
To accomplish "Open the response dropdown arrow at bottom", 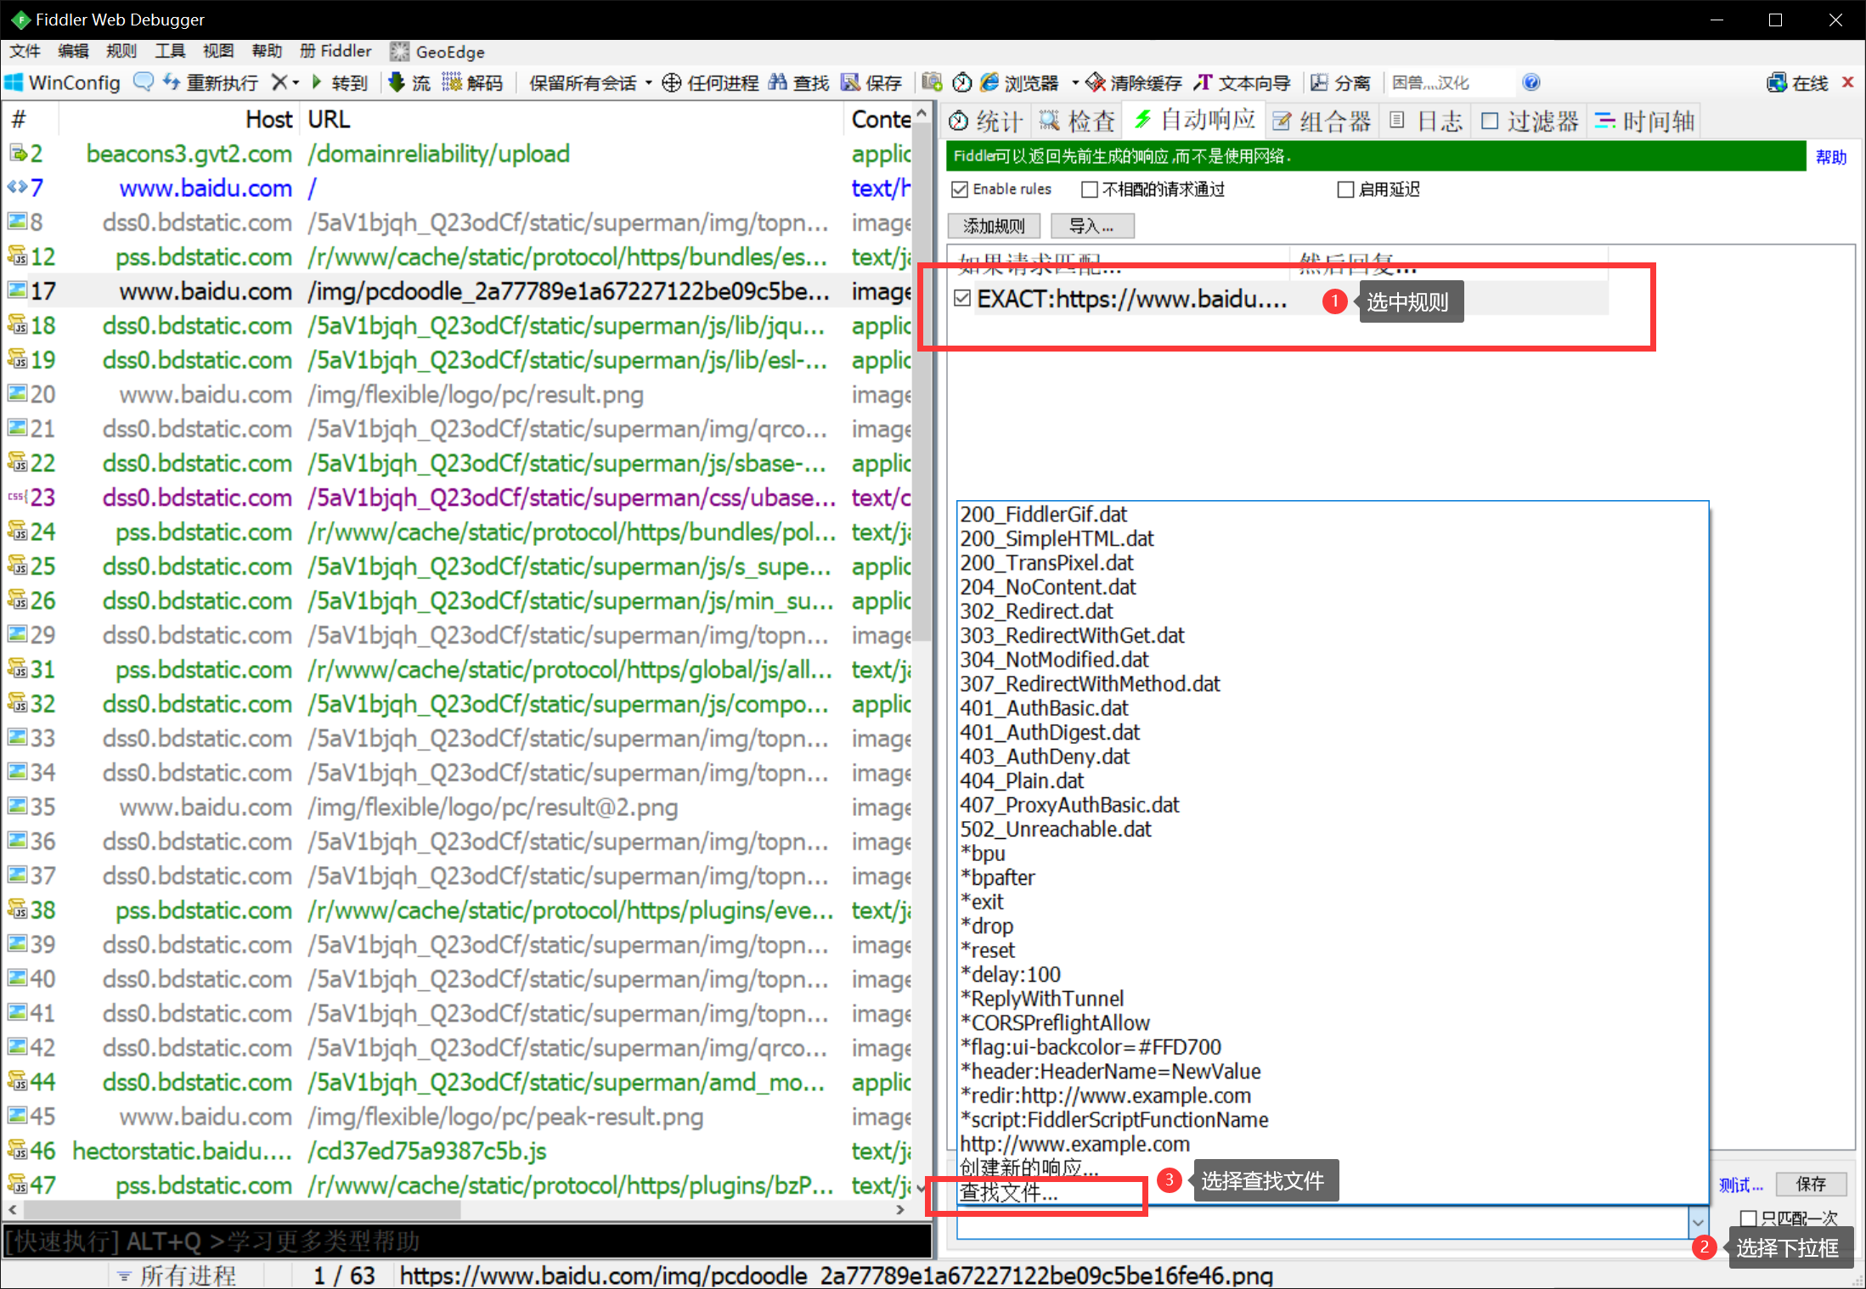I will click(1697, 1223).
